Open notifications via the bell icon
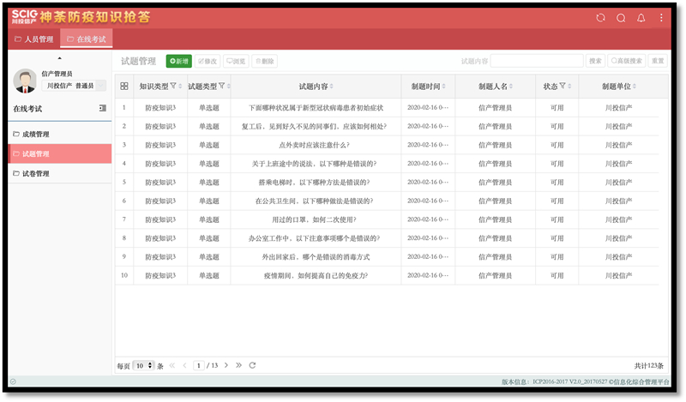Screen dimensions: 686x402 pos(641,17)
